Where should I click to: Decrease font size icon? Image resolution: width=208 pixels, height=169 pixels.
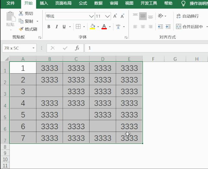click(122, 16)
